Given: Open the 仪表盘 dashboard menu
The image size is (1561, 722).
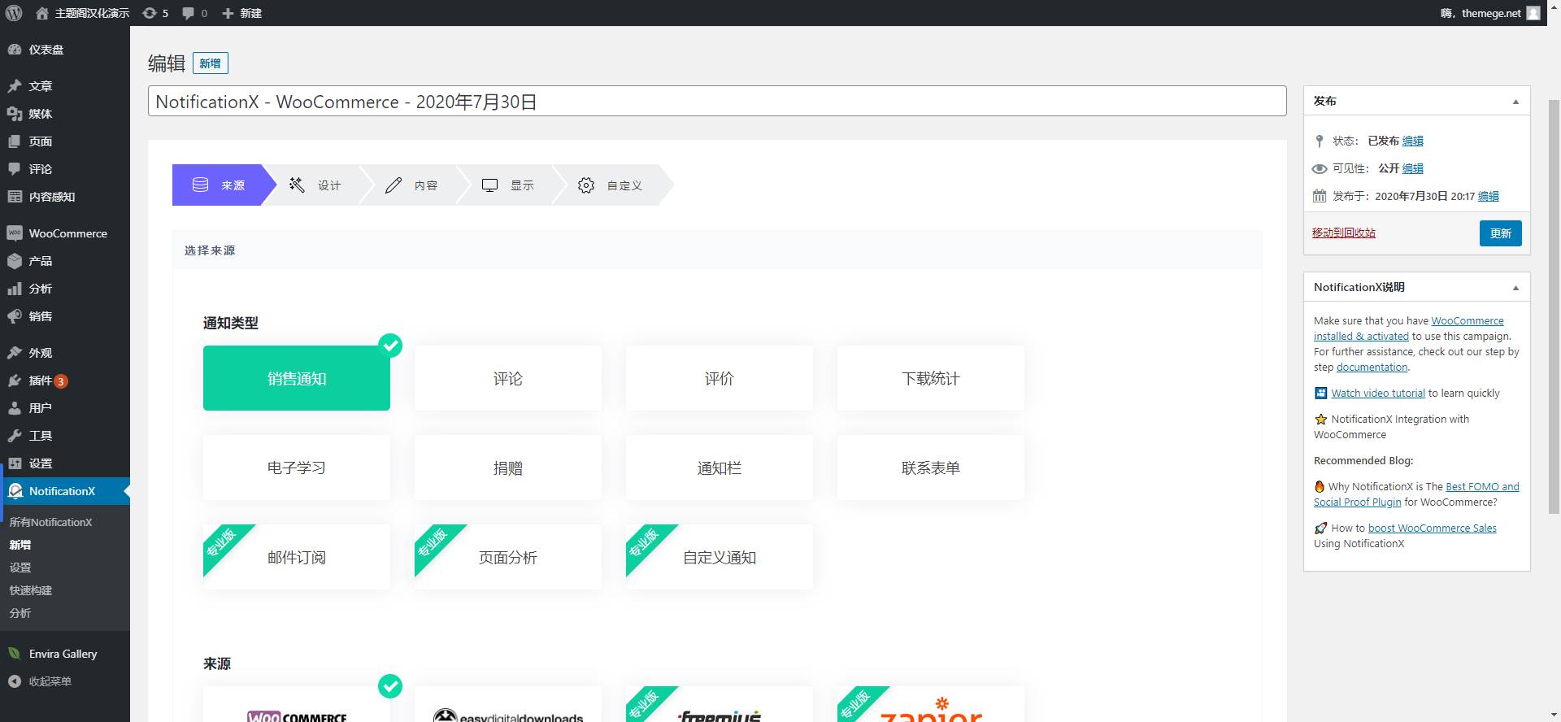Looking at the screenshot, I should (x=65, y=50).
